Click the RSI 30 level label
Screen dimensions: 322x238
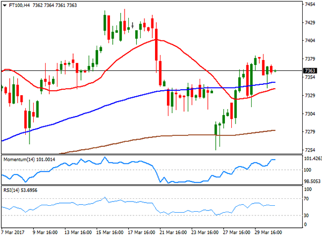[306, 215]
